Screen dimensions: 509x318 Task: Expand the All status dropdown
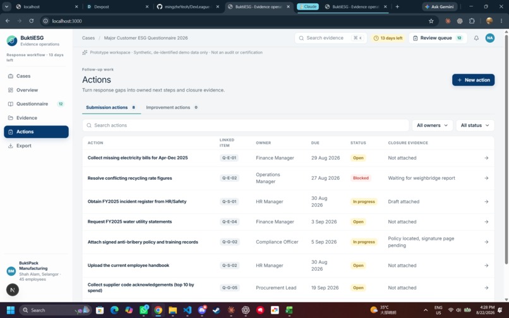pyautogui.click(x=475, y=126)
